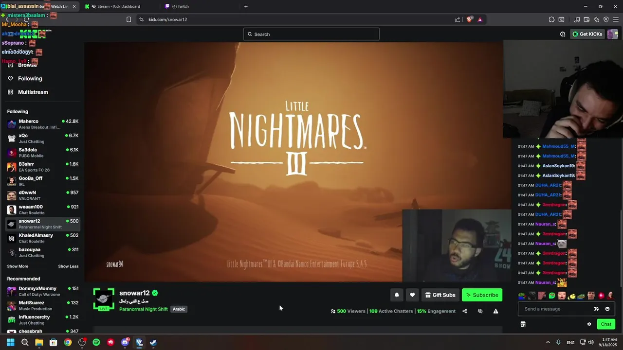Viewport: 623px width, 350px height.
Task: Click Get KICKs button
Action: pyautogui.click(x=587, y=34)
